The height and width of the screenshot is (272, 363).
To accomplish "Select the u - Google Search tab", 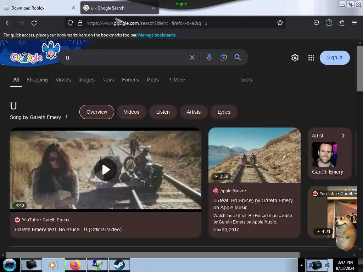I will coord(119,8).
